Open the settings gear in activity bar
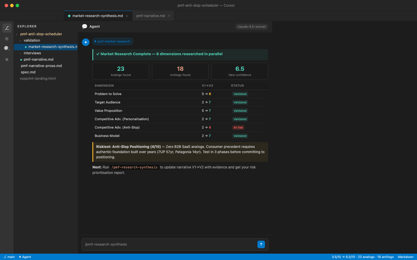This screenshot has height=260, width=417. click(7, 60)
